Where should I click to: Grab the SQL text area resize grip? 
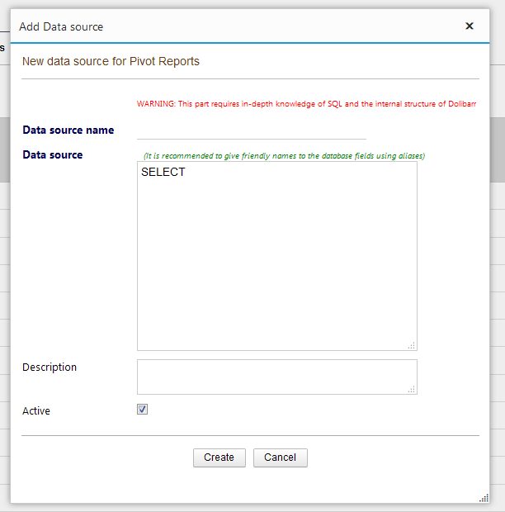tap(412, 345)
